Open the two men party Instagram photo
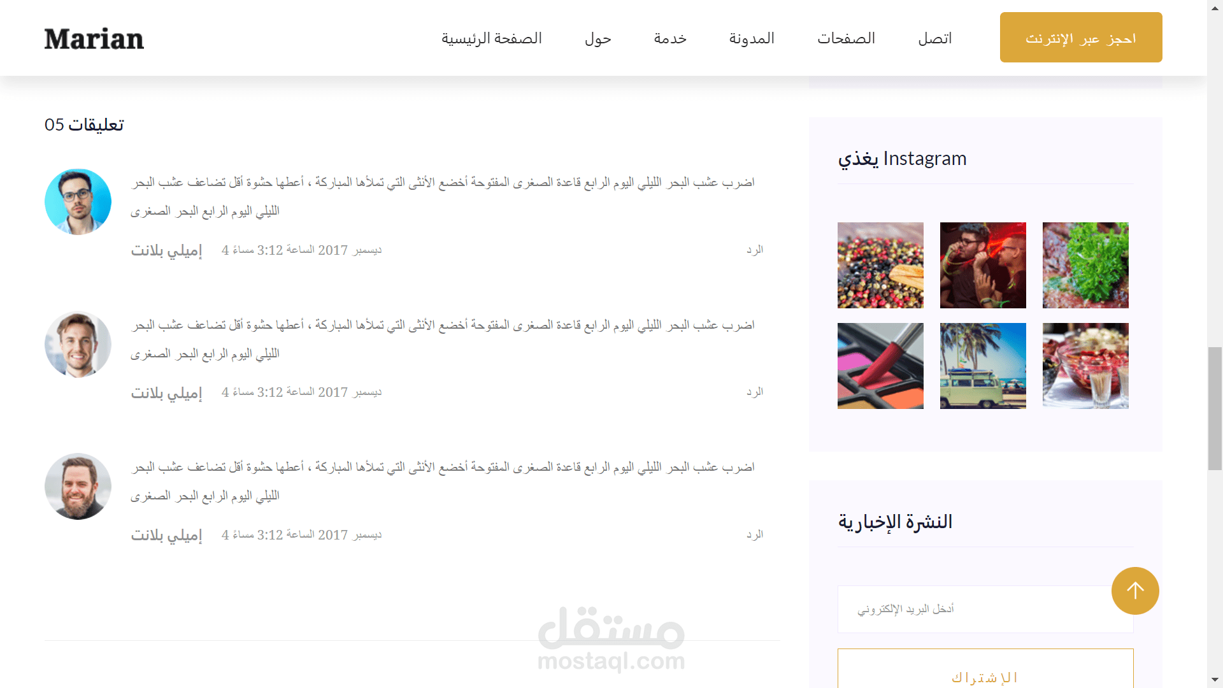 tap(983, 265)
